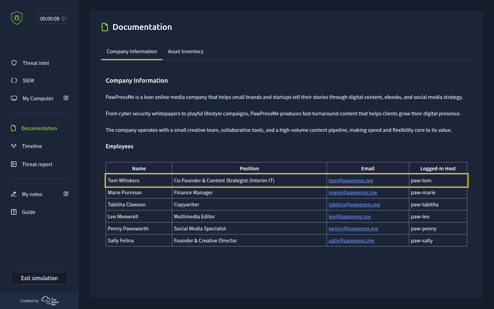Image resolution: width=494 pixels, height=309 pixels.
Task: Open penny@pawpress.me email link
Action: (353, 229)
